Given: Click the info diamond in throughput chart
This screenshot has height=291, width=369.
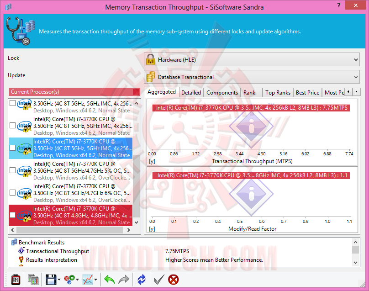Looking at the screenshot, I should click(x=251, y=127).
